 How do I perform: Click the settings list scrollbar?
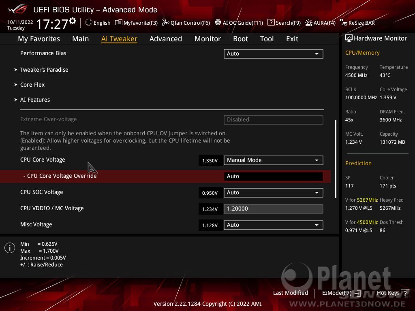[x=336, y=159]
